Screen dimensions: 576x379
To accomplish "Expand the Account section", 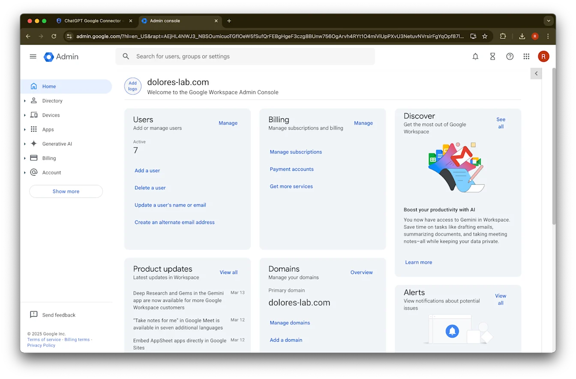I will [25, 173].
